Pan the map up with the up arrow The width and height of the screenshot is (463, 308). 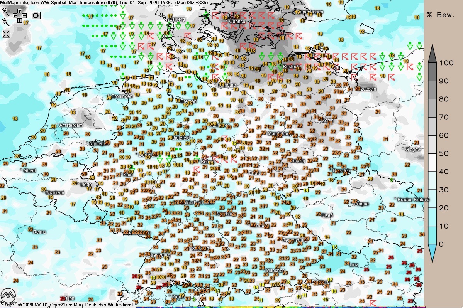coord(19,11)
